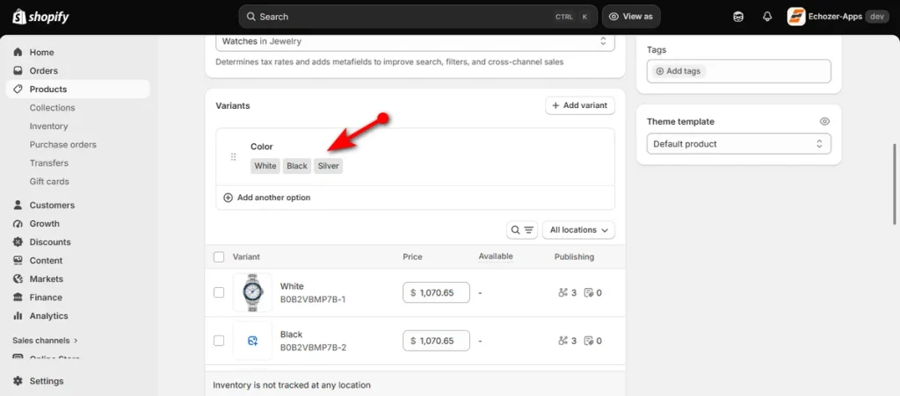Click the SKU text B0B2VBMP7B-1

(x=313, y=299)
